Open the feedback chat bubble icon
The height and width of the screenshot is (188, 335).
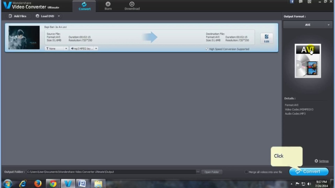(301, 2)
